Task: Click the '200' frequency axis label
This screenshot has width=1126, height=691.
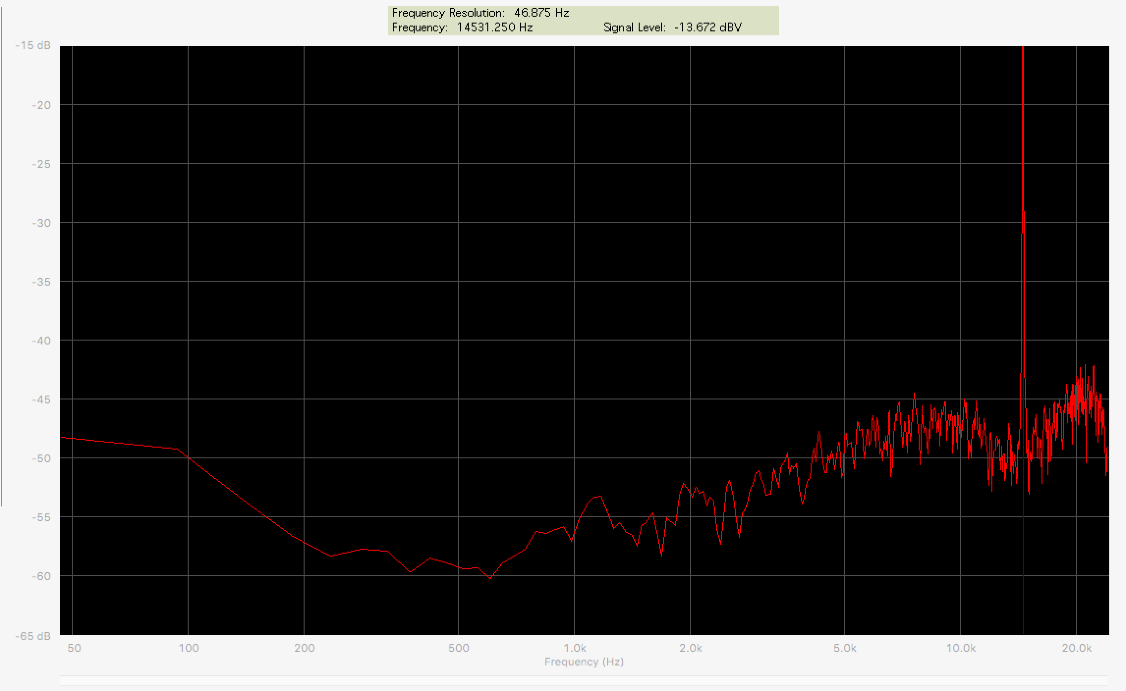Action: click(304, 648)
